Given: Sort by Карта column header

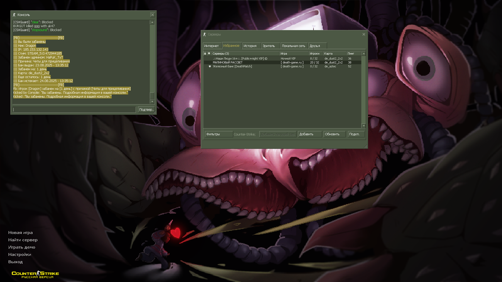Looking at the screenshot, I should pos(335,54).
